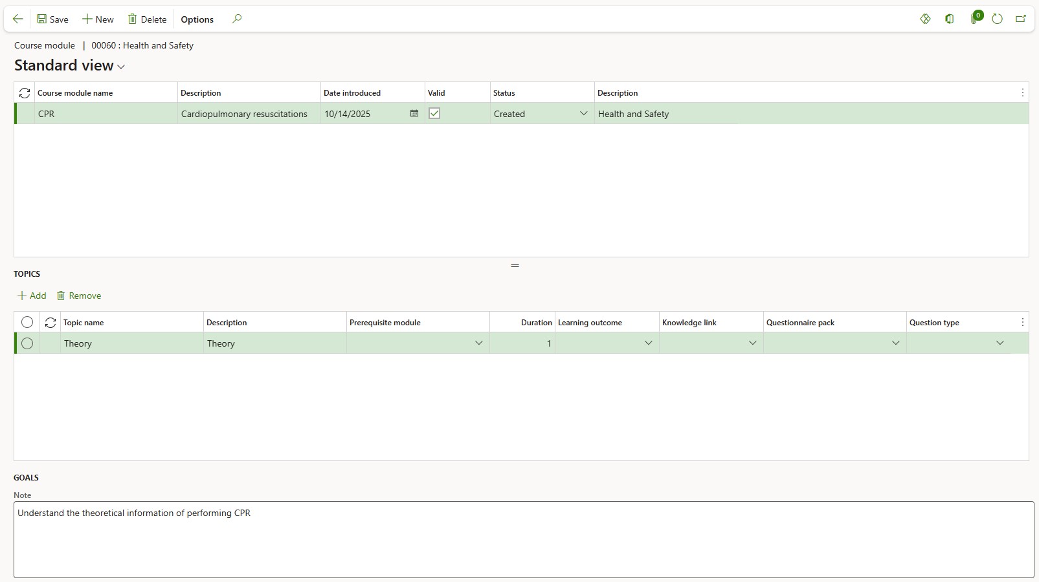1039x582 pixels.
Task: Add a new topic with Add button
Action: (32, 296)
